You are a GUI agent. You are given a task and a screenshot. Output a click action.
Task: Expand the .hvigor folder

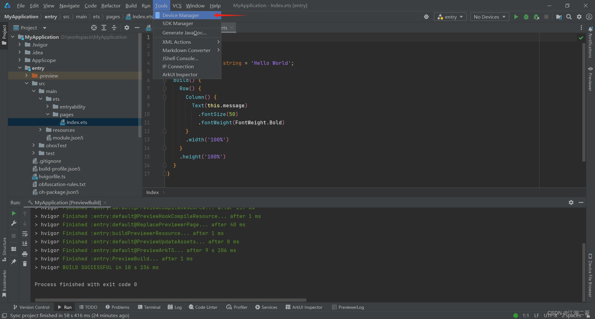click(x=20, y=45)
